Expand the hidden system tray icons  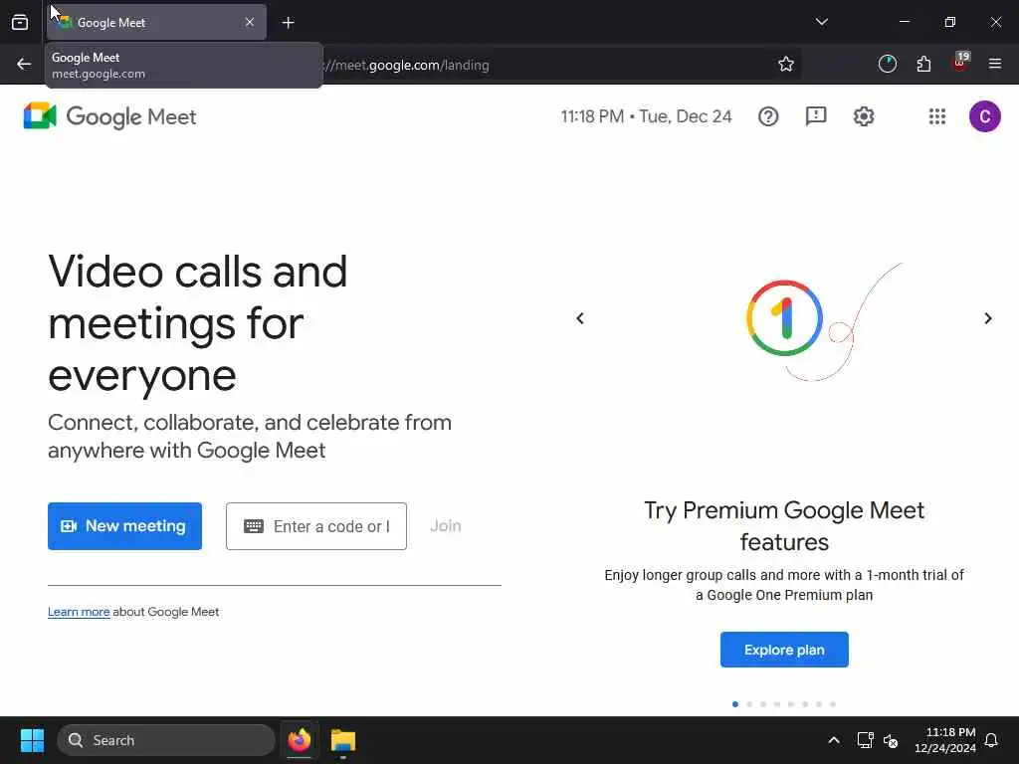834,740
